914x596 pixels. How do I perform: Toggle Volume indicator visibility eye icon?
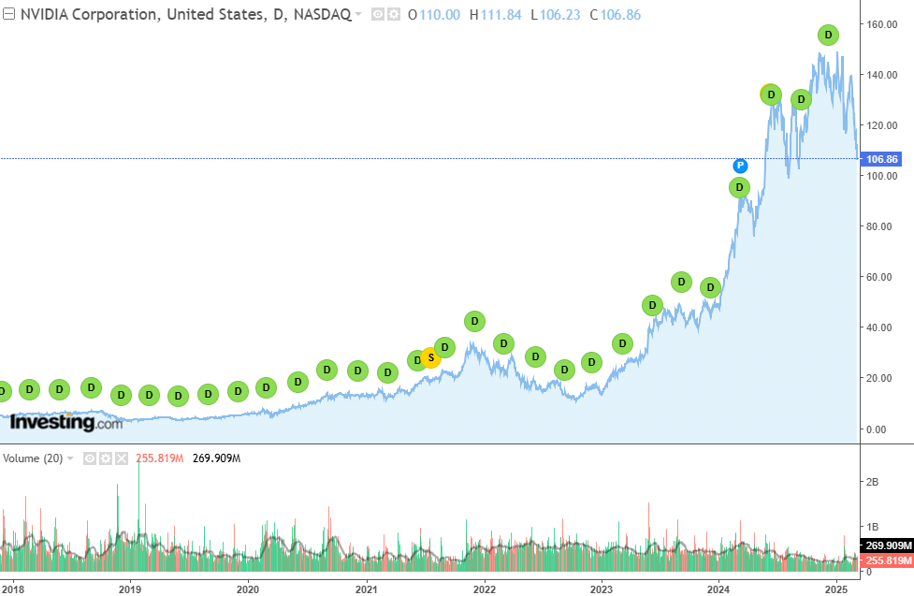point(89,458)
